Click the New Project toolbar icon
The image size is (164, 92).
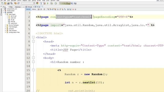5,3
